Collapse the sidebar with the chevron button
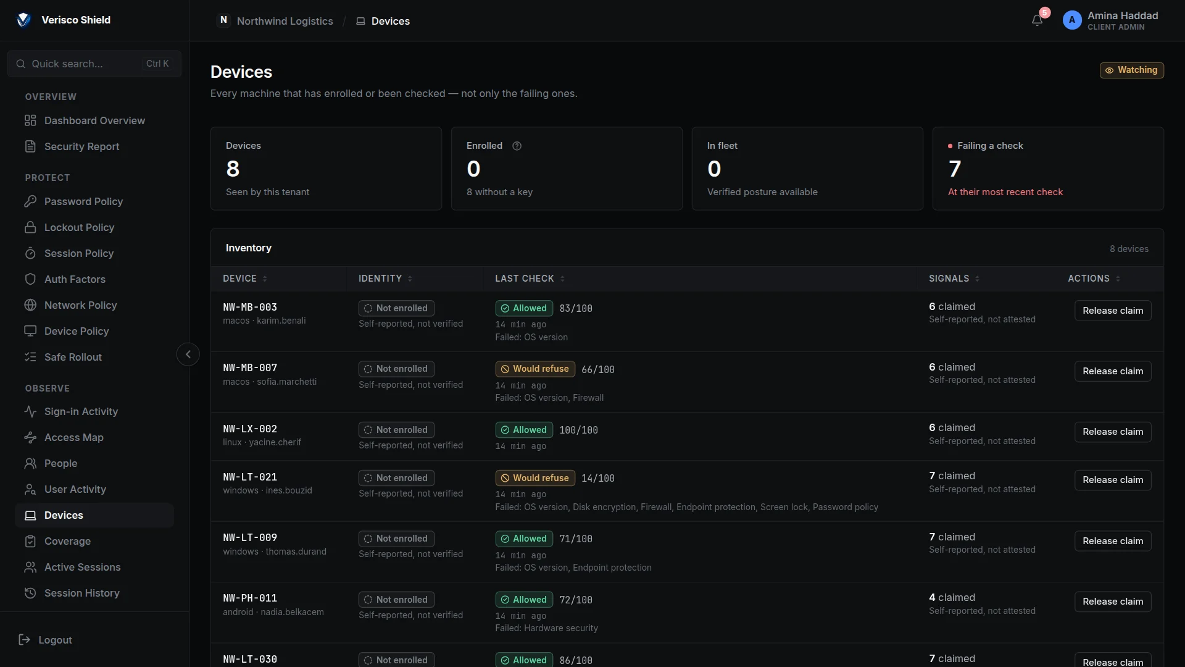The height and width of the screenshot is (667, 1185). point(188,354)
